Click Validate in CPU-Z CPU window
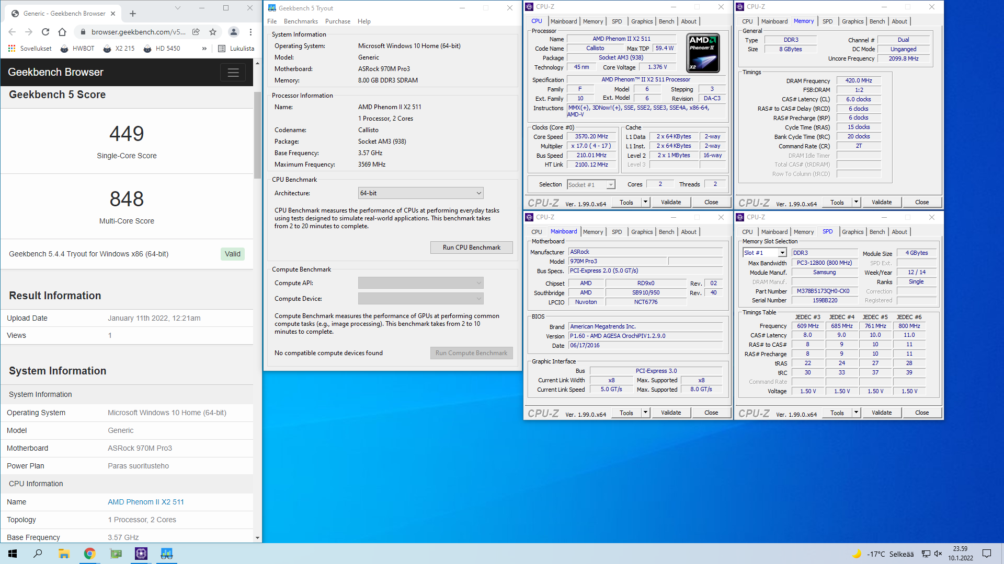 (671, 202)
